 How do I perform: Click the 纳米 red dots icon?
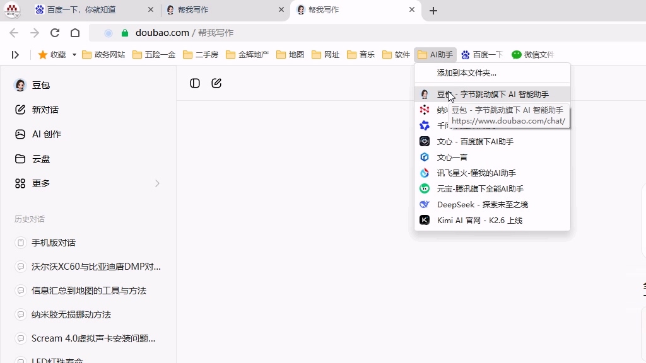coord(425,110)
